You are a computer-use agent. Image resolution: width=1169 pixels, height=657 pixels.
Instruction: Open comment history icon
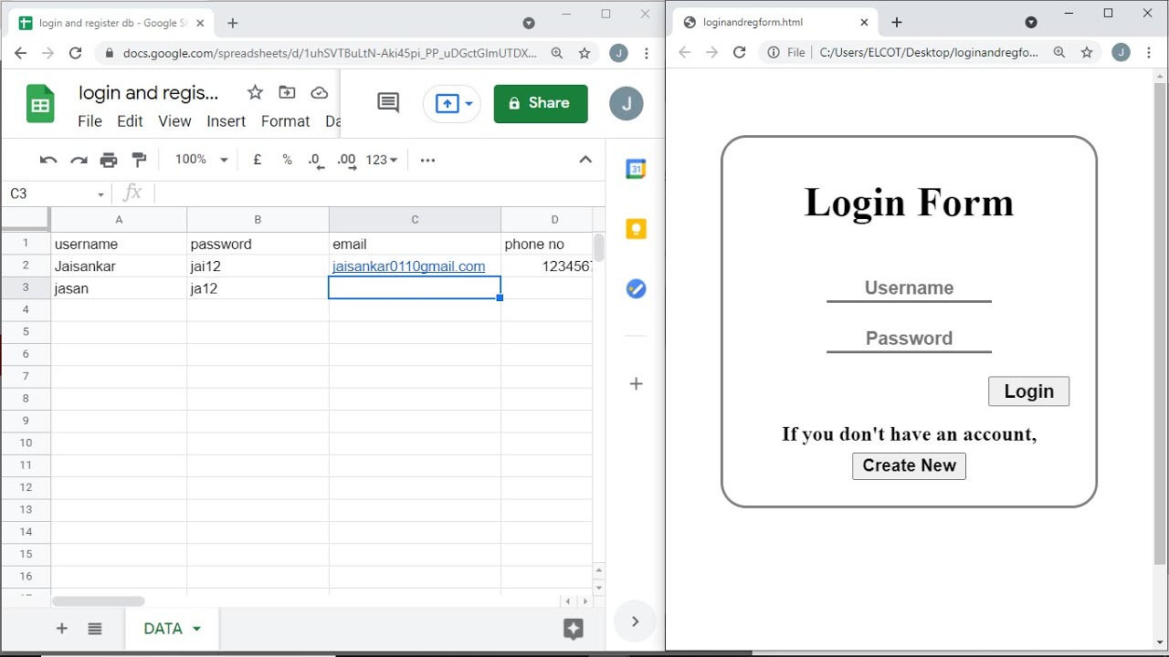point(388,103)
